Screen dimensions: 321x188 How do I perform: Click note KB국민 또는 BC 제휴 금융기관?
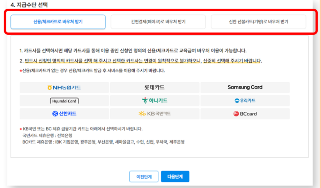click(81, 129)
